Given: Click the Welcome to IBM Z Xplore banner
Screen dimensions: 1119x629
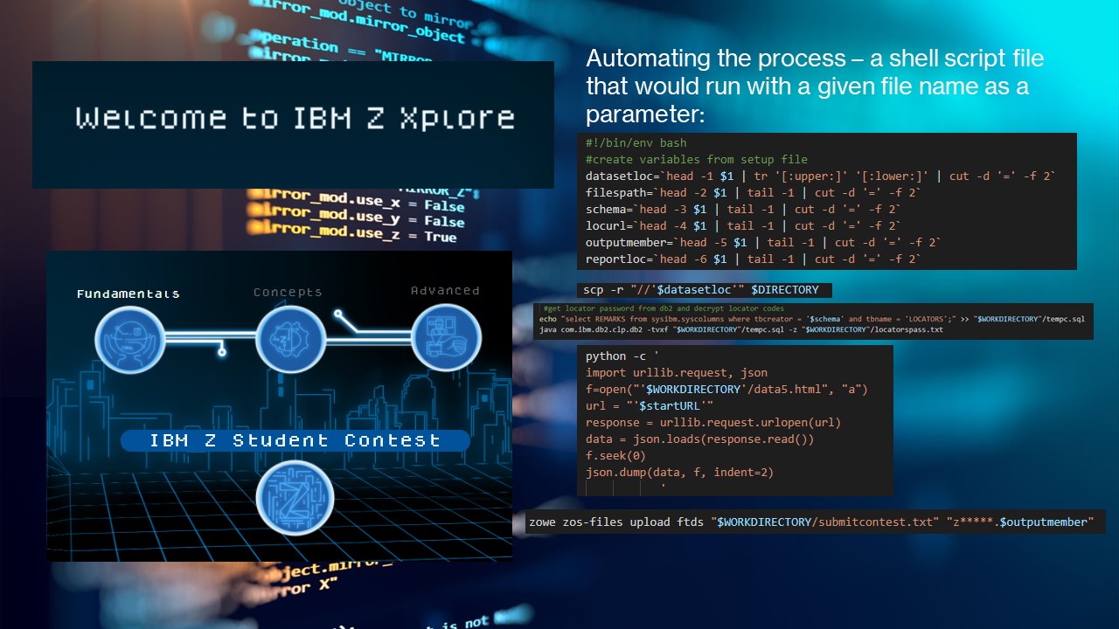Looking at the screenshot, I should pos(293,124).
